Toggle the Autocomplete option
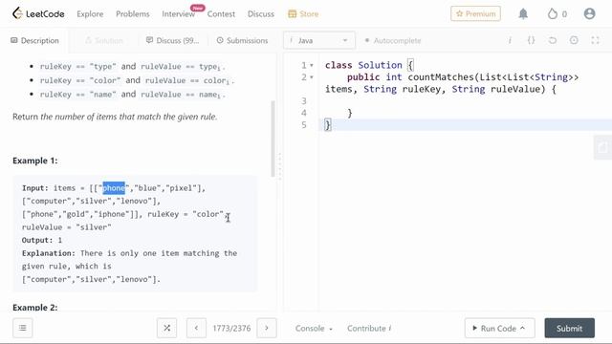 [x=393, y=40]
